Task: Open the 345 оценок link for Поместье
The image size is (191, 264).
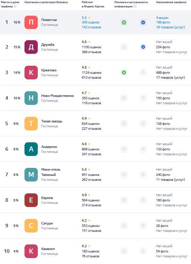Action: point(91,22)
